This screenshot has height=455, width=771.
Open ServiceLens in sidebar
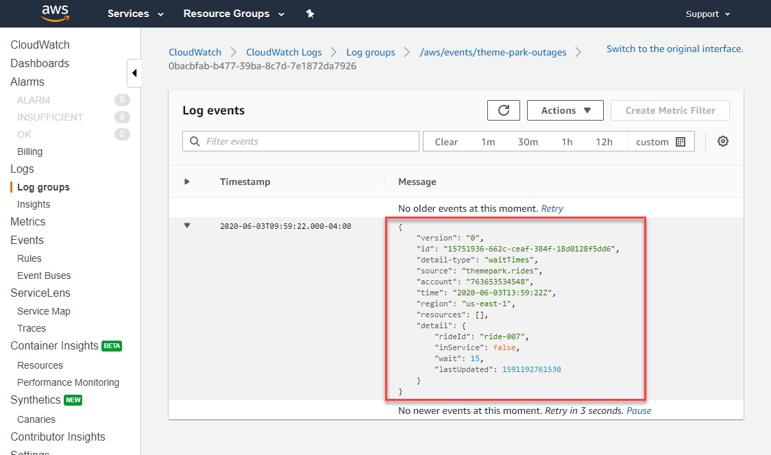(40, 293)
